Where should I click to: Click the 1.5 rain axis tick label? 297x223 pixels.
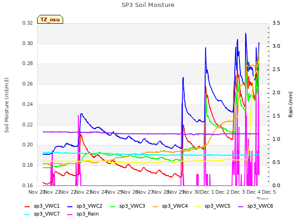(x=276, y=116)
